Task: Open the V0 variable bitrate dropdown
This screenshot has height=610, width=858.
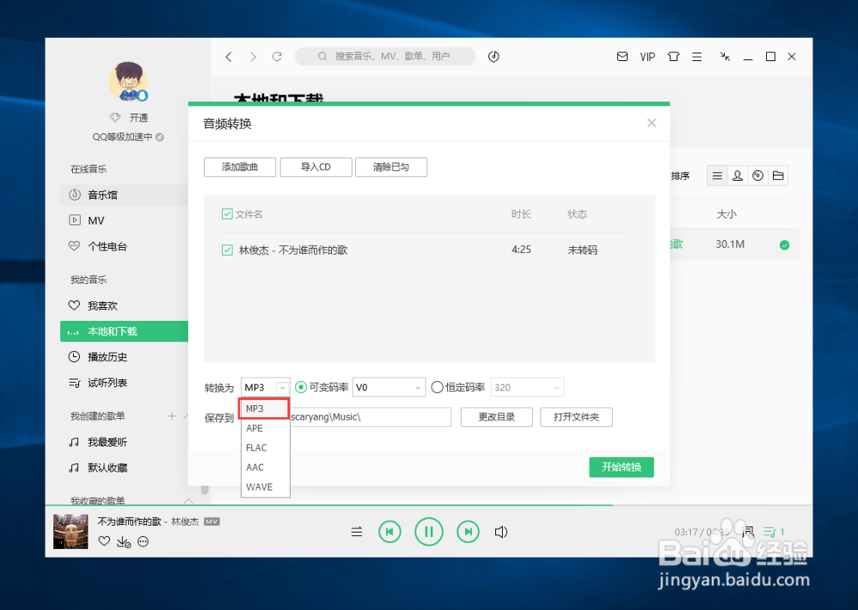Action: pos(389,387)
